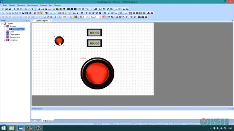Open the Инструменты menu

33,5
